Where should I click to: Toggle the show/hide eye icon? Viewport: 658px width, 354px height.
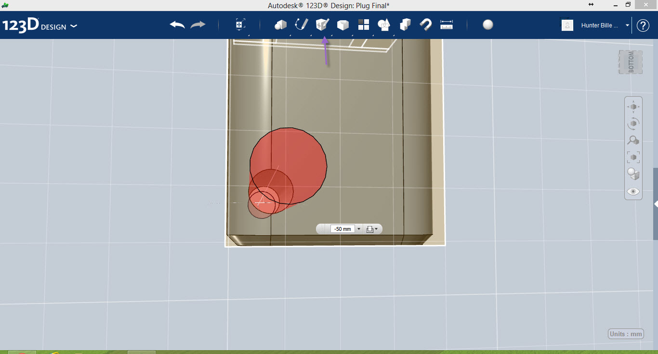pyautogui.click(x=633, y=191)
